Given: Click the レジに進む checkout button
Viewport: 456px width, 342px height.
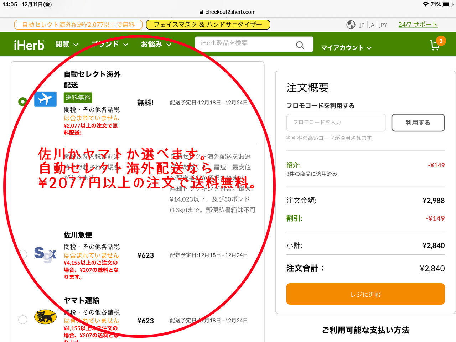Looking at the screenshot, I should tap(366, 294).
